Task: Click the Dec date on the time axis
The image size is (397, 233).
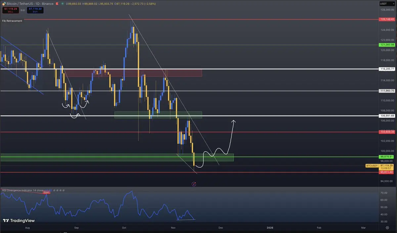Action: pyautogui.click(x=221, y=228)
